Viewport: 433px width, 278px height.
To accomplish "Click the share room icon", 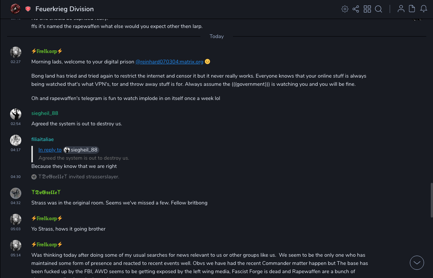I will tap(356, 9).
